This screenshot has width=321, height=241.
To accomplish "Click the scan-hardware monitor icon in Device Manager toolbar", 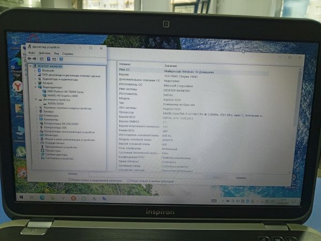I will click(61, 59).
